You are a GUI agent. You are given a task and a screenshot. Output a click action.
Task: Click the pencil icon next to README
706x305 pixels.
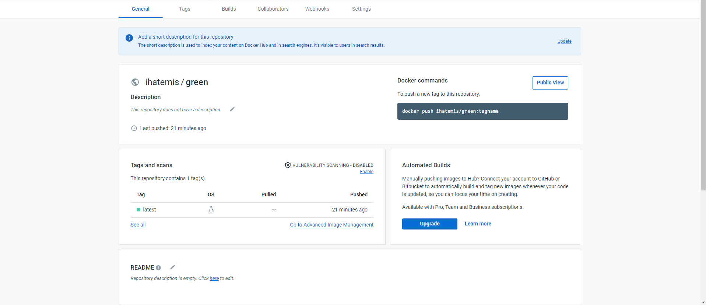coord(172,267)
